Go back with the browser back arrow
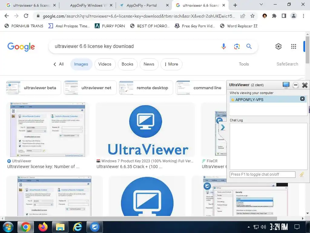 (x=7, y=16)
